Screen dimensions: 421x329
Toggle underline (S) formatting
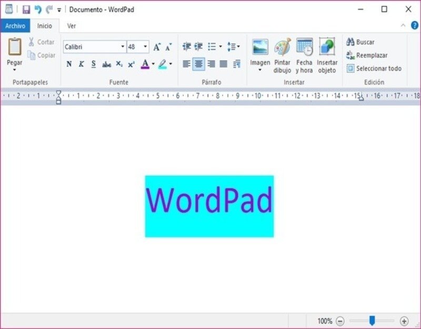(x=94, y=64)
